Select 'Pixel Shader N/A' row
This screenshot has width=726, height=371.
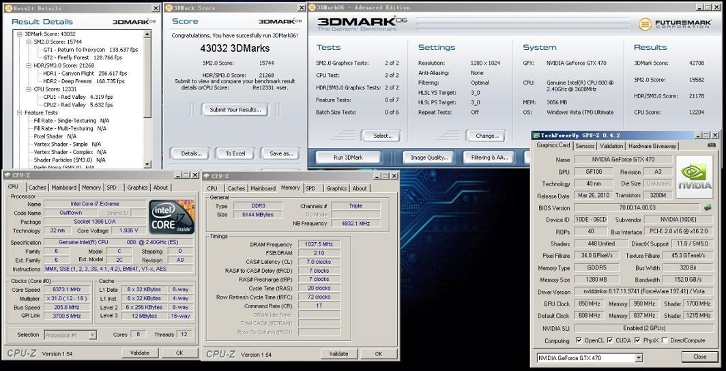[x=55, y=136]
